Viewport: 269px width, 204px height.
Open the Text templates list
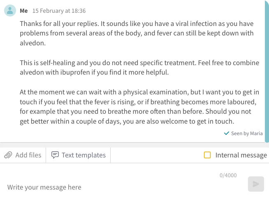78,155
